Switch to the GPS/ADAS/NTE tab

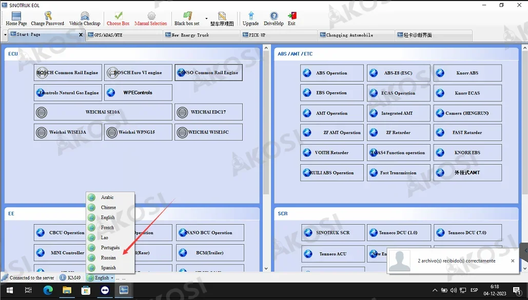124,35
